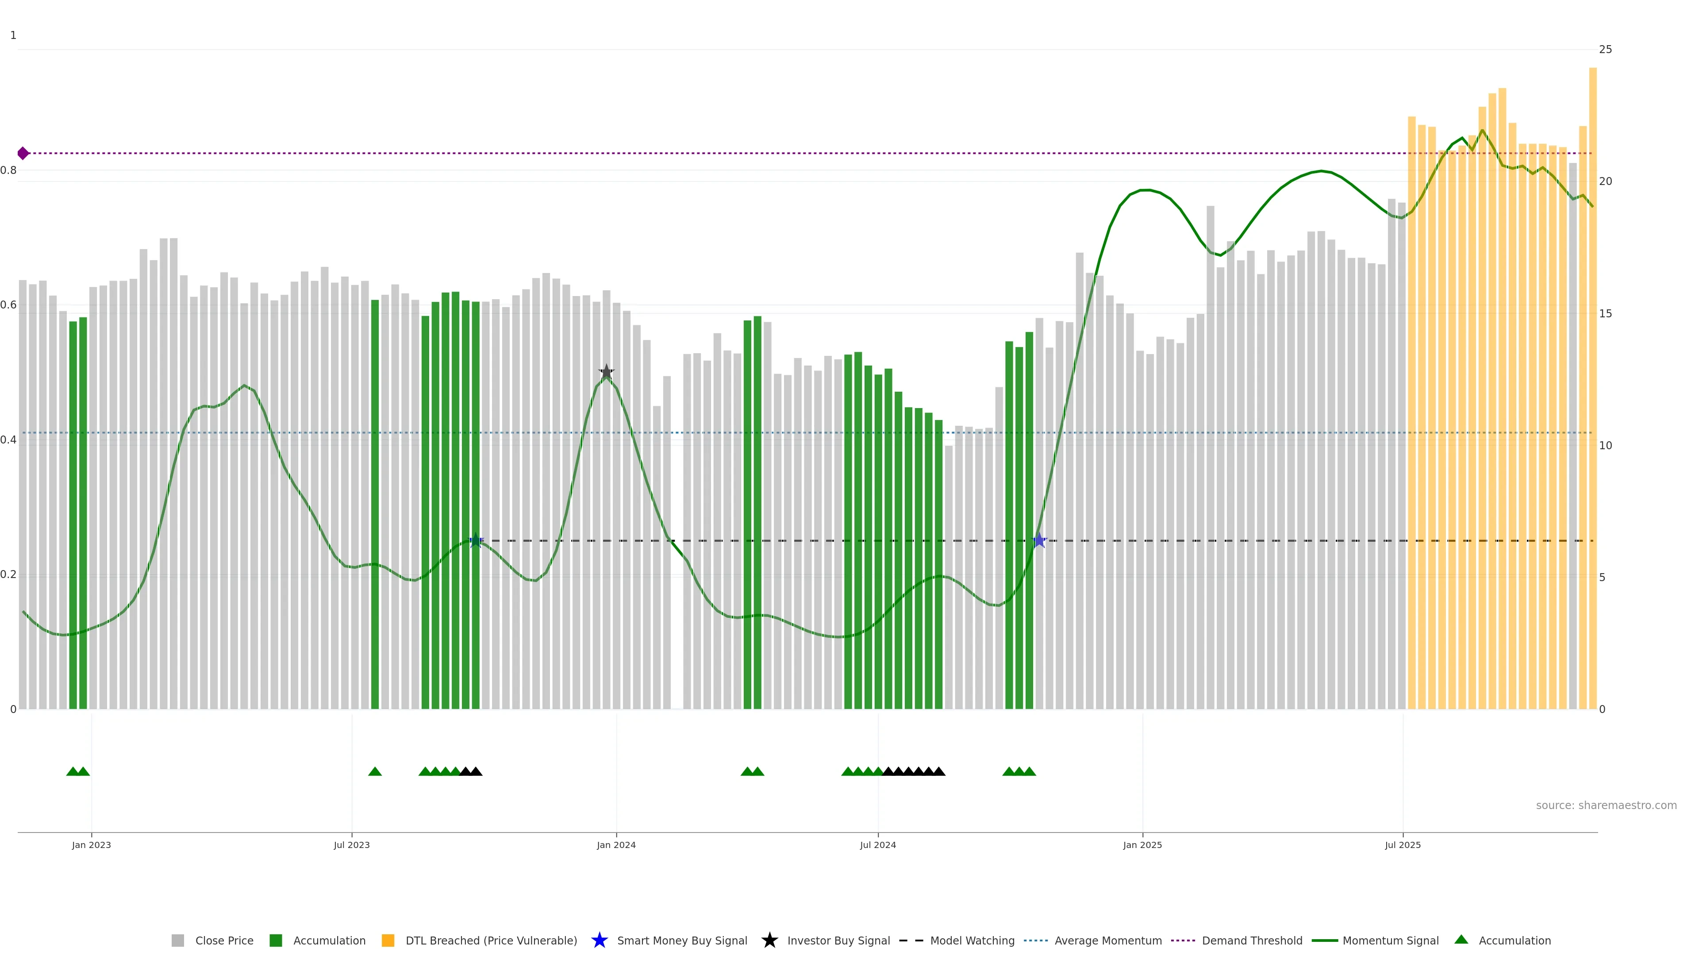This screenshot has height=956, width=1699.
Task: Click the black Investor Buy Signal star legend
Action: pos(769,940)
